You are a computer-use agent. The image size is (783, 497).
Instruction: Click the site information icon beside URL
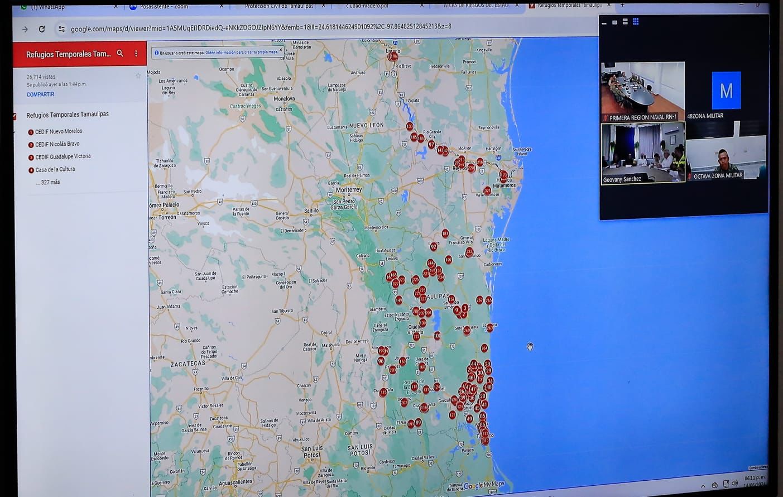(61, 29)
